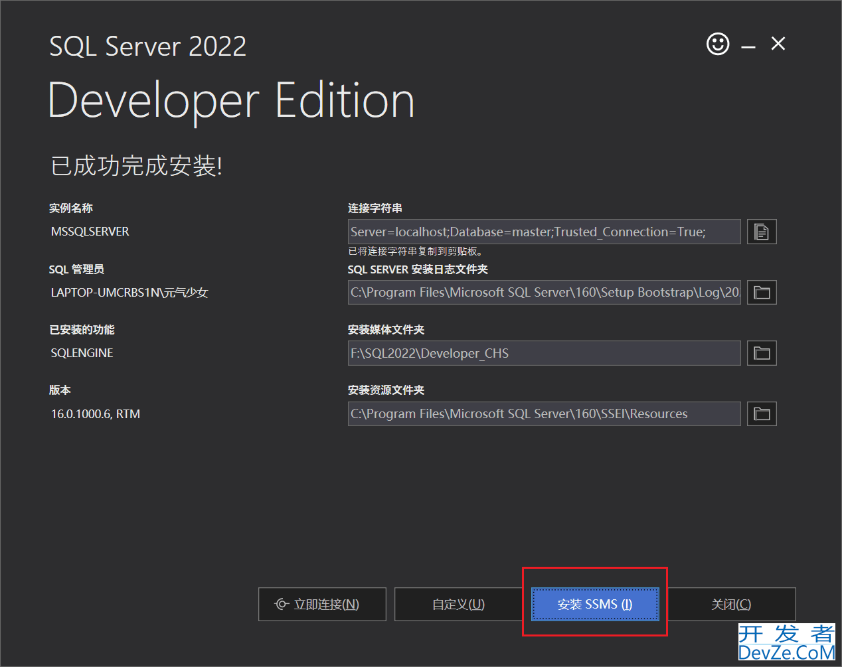Image resolution: width=842 pixels, height=667 pixels.
Task: Open the installation resources folder icon
Action: click(x=762, y=414)
